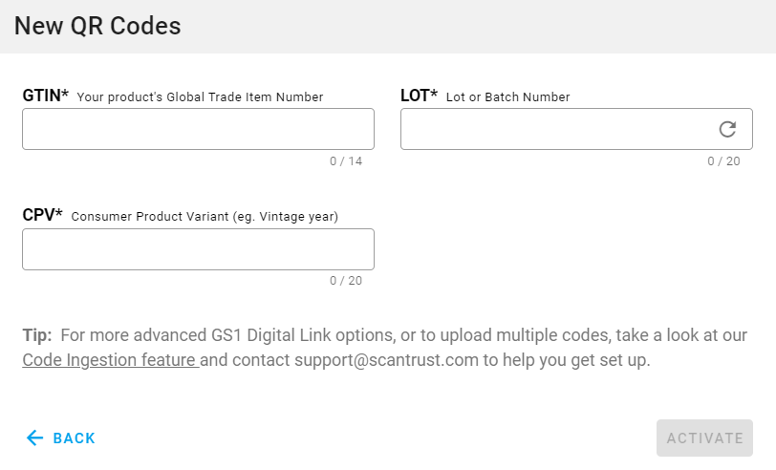
Task: Click the ACTIVATE button
Action: [704, 438]
